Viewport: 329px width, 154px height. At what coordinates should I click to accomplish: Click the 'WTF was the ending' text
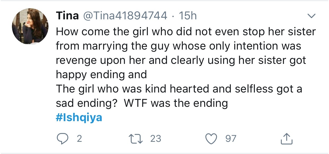point(176,103)
